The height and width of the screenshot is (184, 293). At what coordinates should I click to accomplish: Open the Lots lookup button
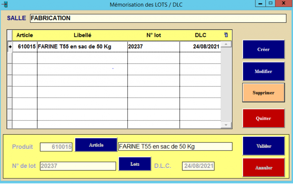[x=129, y=164]
